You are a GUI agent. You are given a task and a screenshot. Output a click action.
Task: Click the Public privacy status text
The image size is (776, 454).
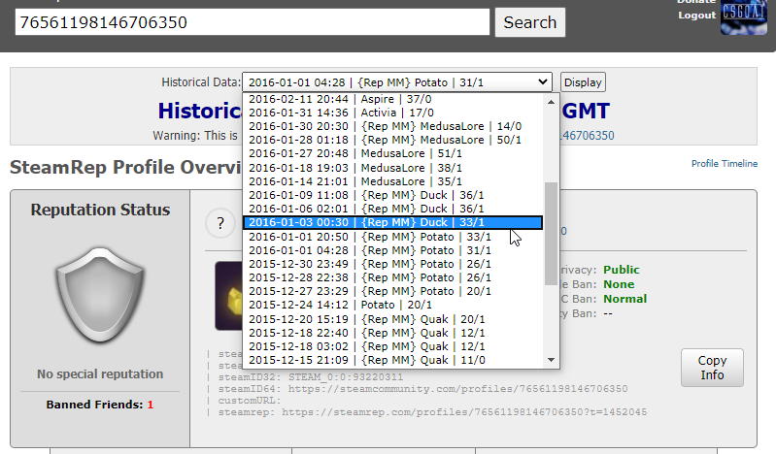pyautogui.click(x=622, y=270)
